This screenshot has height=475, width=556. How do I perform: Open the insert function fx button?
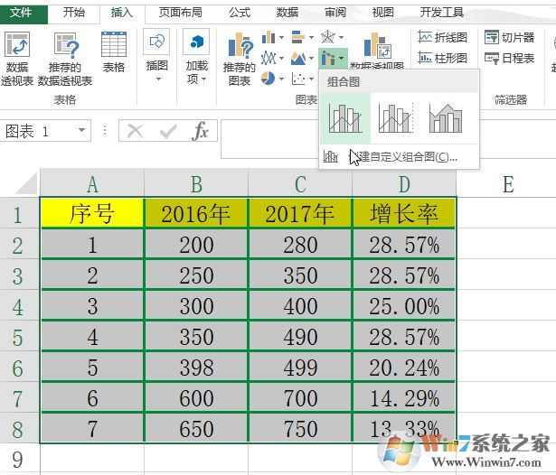point(201,131)
